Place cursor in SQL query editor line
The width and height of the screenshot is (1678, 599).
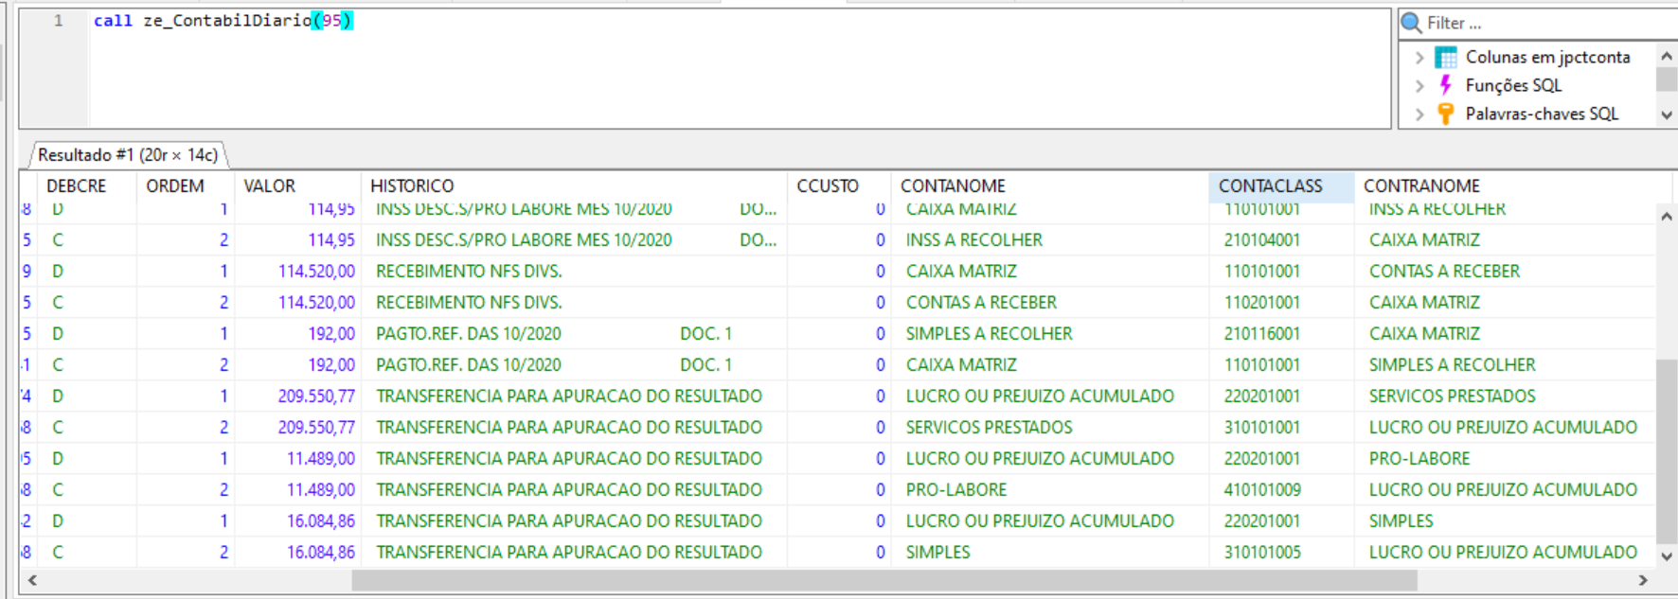click(663, 21)
